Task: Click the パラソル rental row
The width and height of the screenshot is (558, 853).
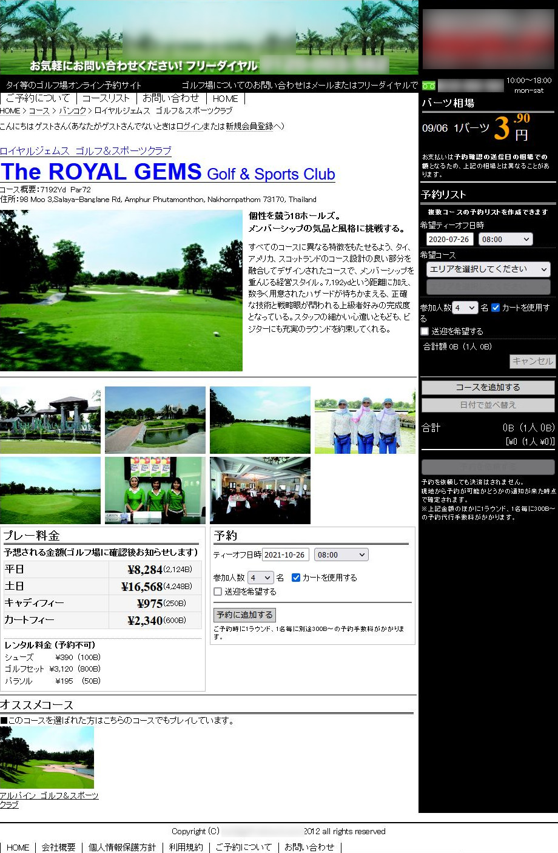Action: coord(53,681)
